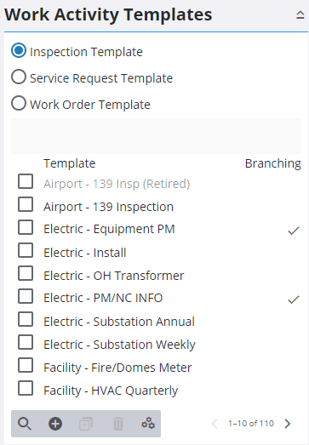Open the gears configuration icon
This screenshot has width=309, height=445.
(x=148, y=424)
